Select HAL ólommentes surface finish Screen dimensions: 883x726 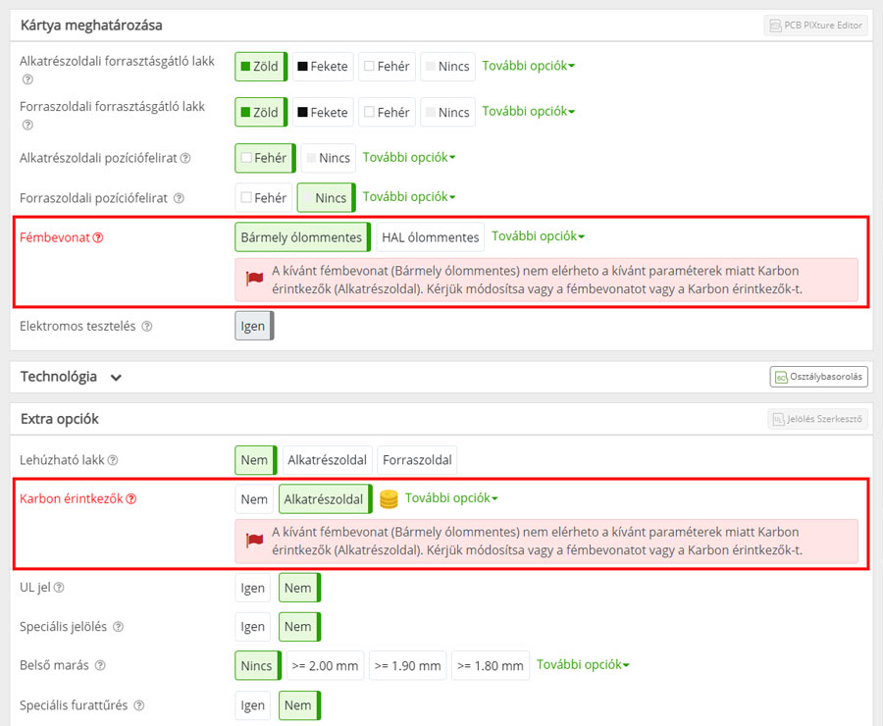coord(430,237)
